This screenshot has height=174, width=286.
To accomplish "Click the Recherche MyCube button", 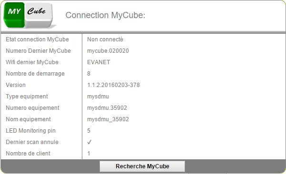I will [142, 166].
